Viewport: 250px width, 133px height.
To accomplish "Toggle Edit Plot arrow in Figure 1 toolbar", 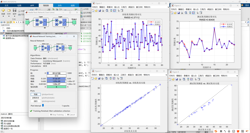I will coord(119,11).
